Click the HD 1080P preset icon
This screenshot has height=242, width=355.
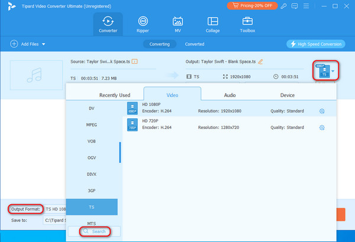(132, 108)
